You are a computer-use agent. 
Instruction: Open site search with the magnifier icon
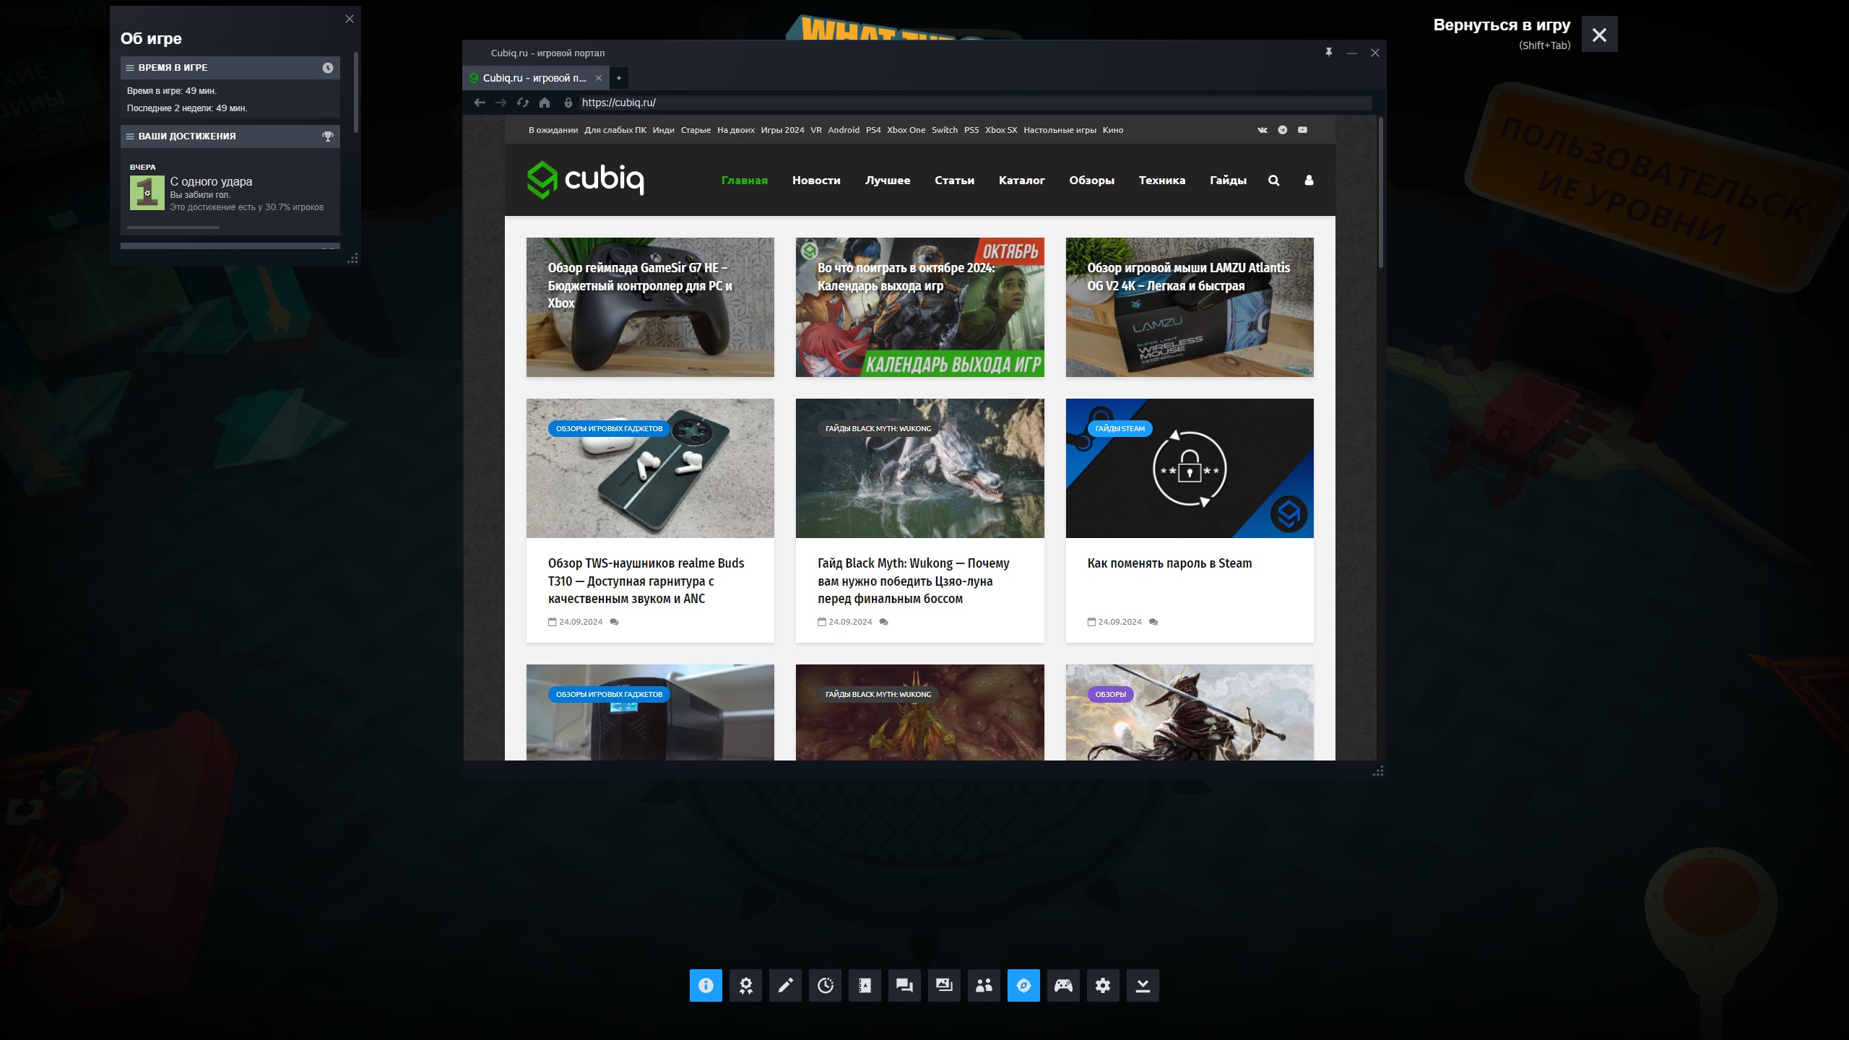coord(1274,181)
